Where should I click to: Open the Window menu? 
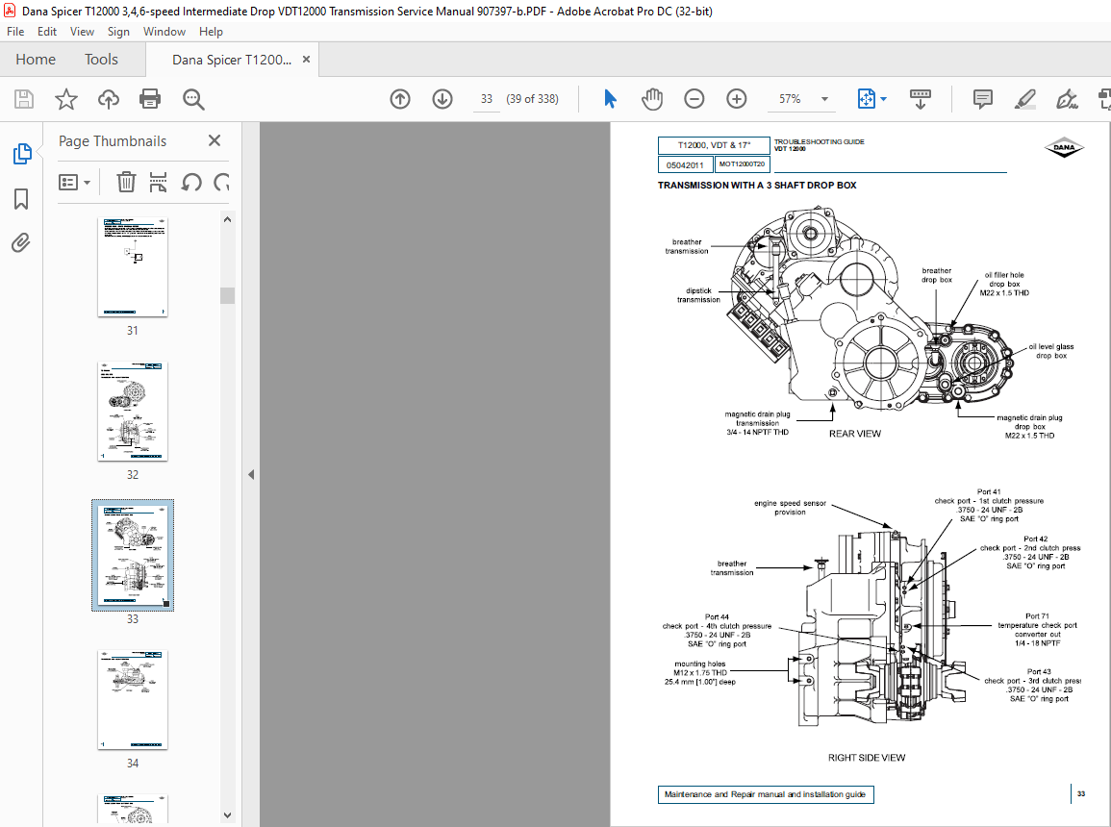point(164,31)
